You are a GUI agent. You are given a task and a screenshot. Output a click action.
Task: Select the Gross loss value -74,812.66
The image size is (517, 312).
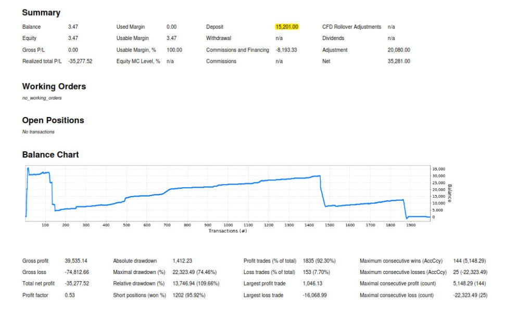77,272
